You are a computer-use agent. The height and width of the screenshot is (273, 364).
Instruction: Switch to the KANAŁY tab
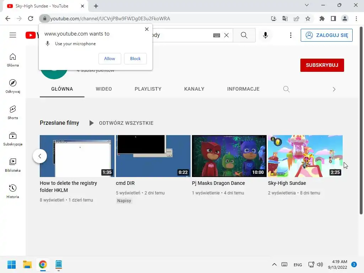tap(194, 89)
